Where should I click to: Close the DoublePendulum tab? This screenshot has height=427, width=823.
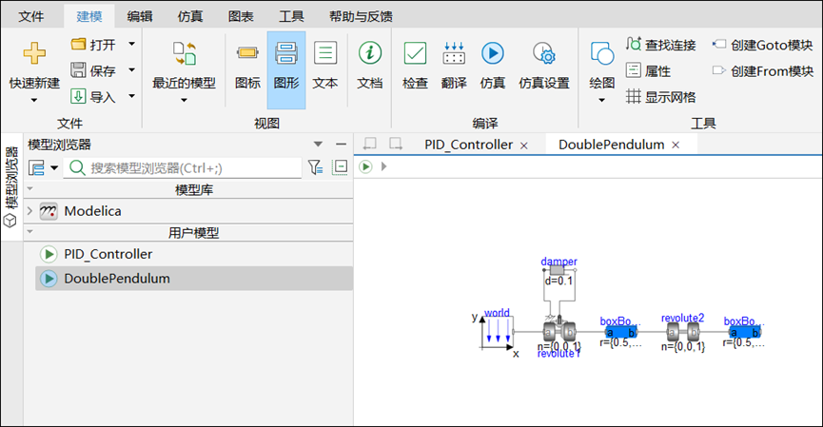(x=676, y=145)
